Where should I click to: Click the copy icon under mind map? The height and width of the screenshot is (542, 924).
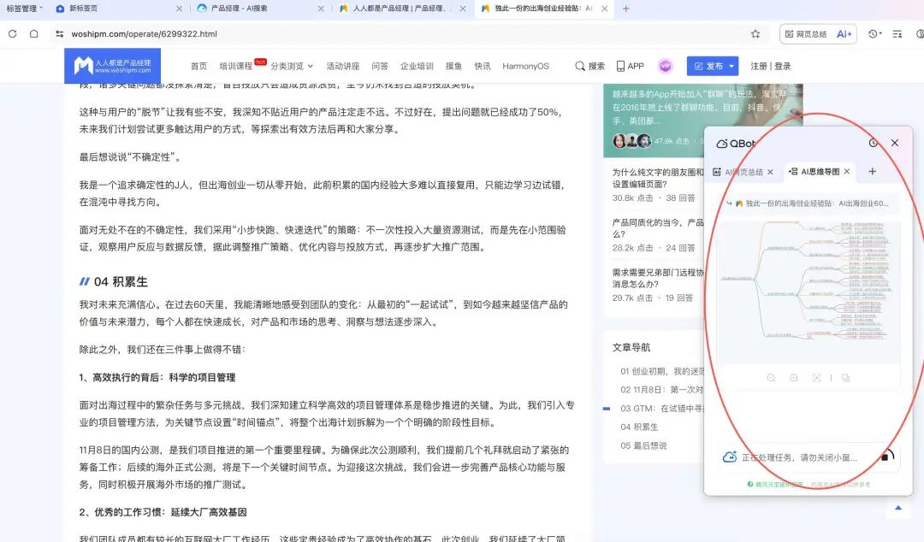(845, 378)
